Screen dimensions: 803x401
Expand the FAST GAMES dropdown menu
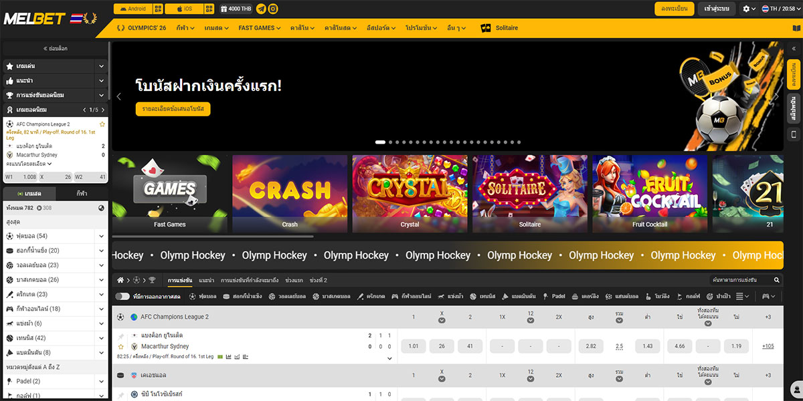[260, 28]
